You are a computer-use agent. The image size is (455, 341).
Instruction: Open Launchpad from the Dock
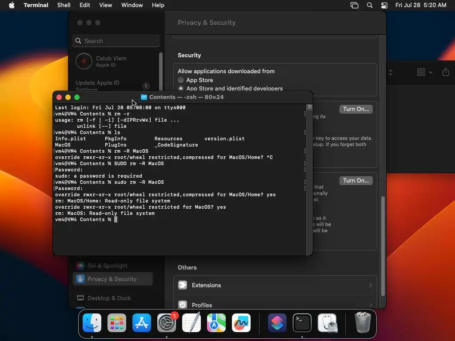tap(117, 323)
